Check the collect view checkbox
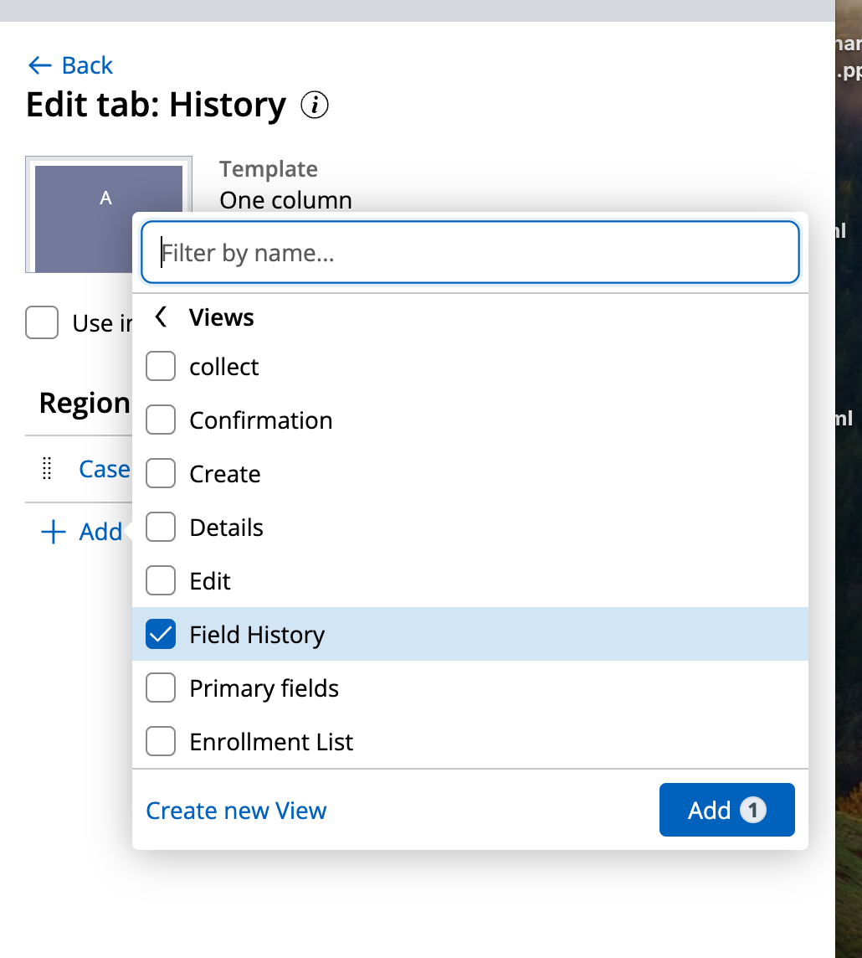 [161, 366]
